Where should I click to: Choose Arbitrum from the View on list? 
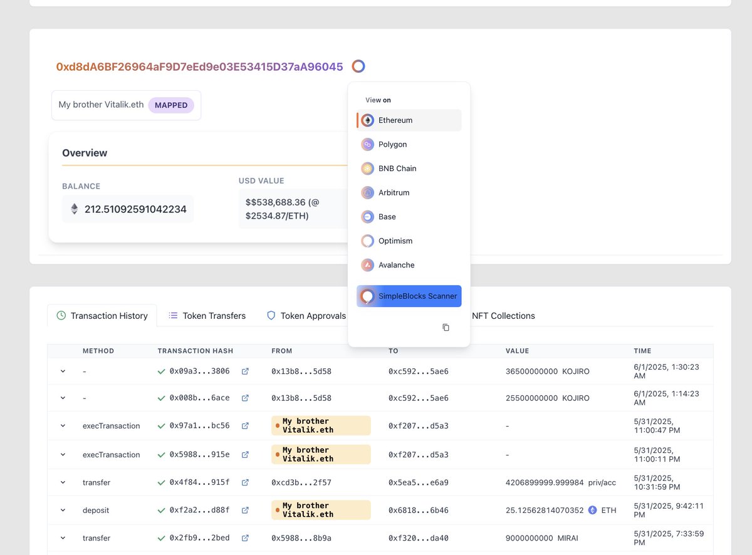coord(409,192)
